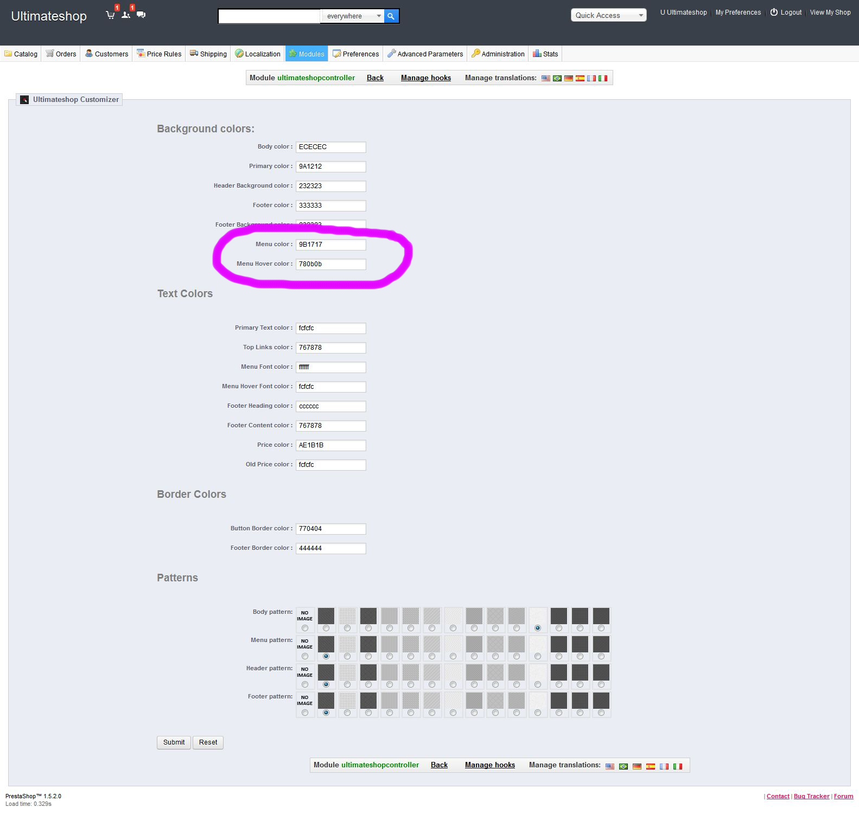Viewport: 859px width, 827px height.
Task: Open the Bug Tracker footer link
Action: (x=811, y=796)
